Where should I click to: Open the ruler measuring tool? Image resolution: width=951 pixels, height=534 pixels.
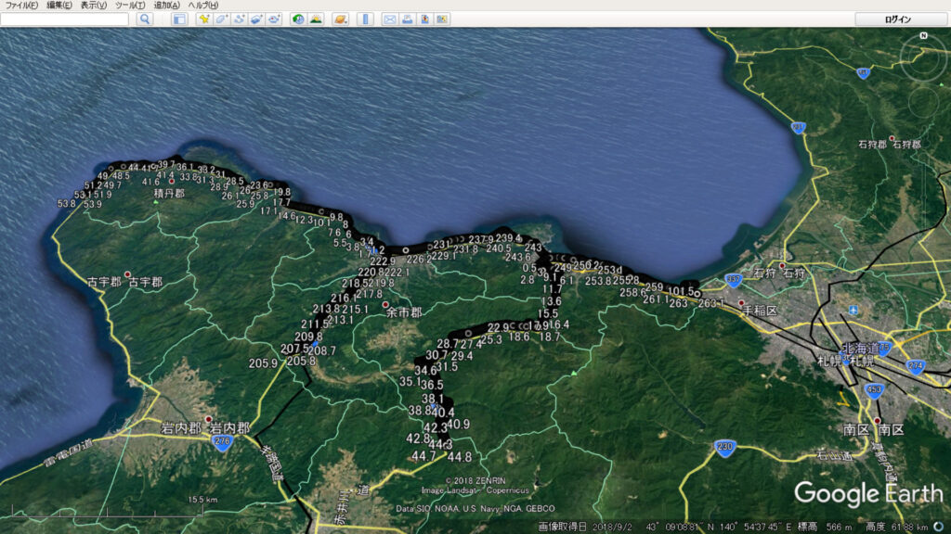[364, 19]
